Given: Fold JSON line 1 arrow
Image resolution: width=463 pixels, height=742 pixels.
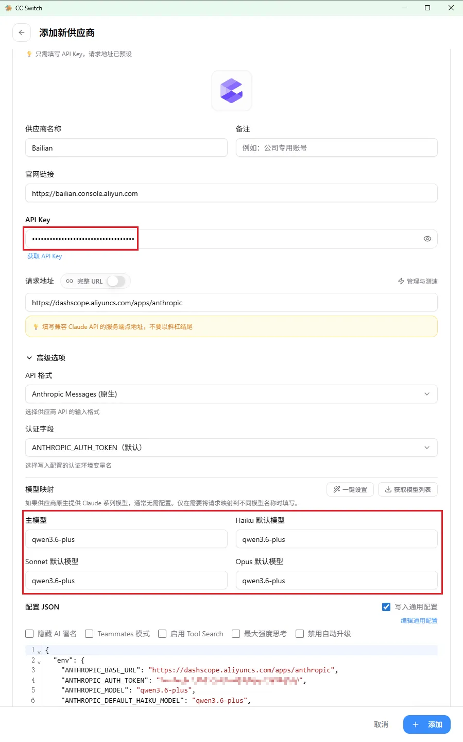Looking at the screenshot, I should point(39,652).
